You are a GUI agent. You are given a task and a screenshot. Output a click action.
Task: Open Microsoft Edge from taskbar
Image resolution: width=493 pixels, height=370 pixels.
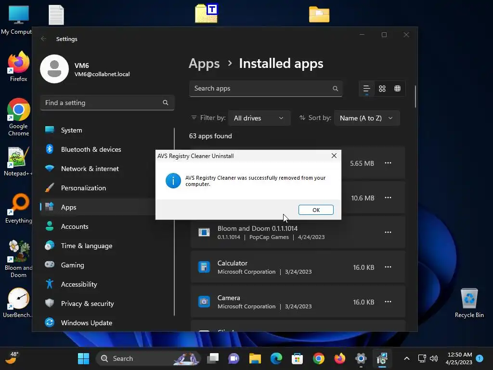click(276, 358)
